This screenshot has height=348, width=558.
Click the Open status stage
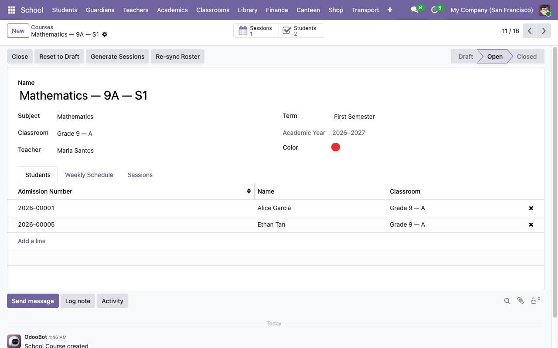click(495, 57)
